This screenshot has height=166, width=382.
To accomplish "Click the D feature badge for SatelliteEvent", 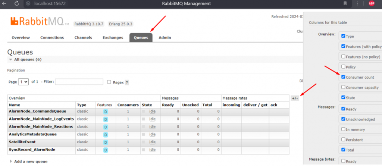I will (x=106, y=142).
